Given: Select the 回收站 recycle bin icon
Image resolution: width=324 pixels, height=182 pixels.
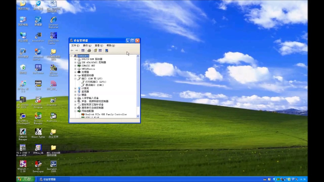Looking at the screenshot, I should click(23, 69).
